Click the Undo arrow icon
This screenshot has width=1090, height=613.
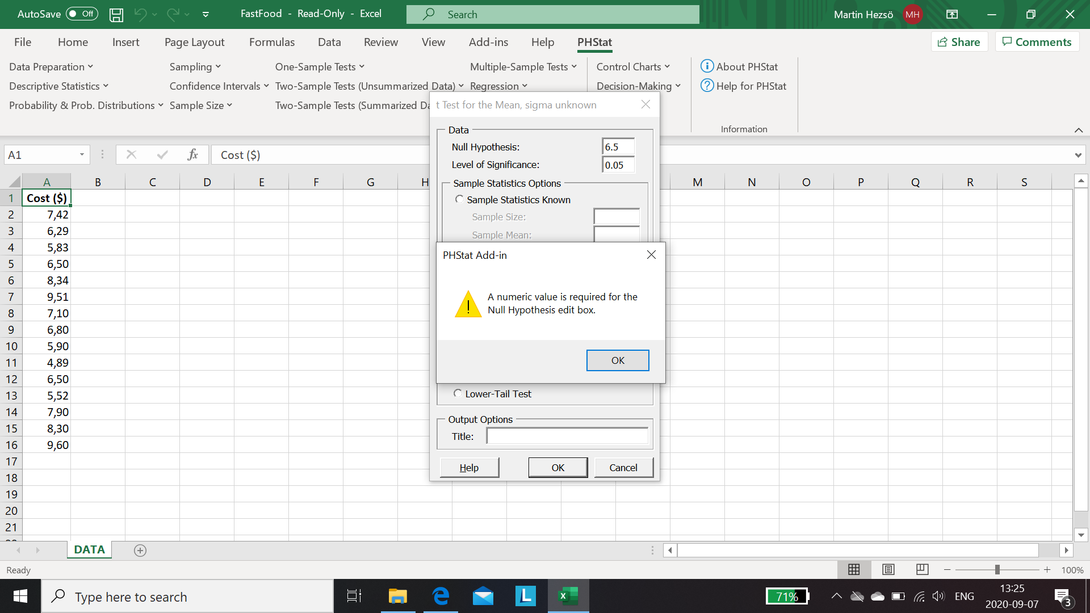pos(140,14)
